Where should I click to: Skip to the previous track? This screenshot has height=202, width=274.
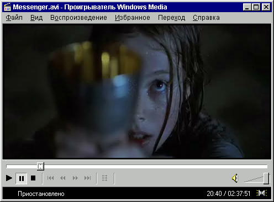point(50,178)
